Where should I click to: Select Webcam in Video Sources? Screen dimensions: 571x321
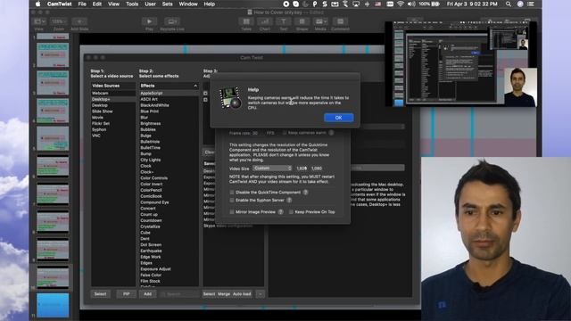coord(113,93)
